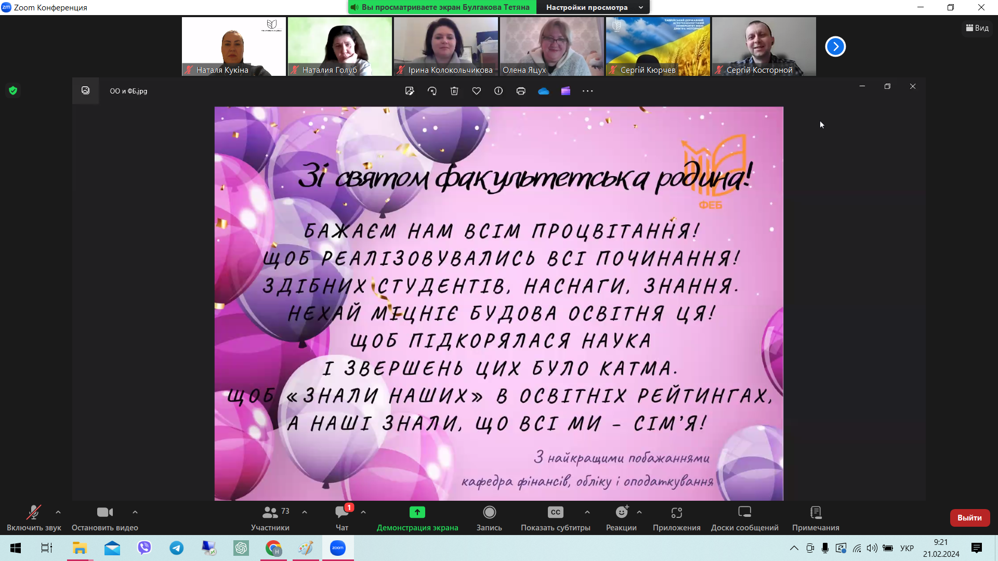Expand the participants options caret
The image size is (998, 561).
click(x=305, y=512)
